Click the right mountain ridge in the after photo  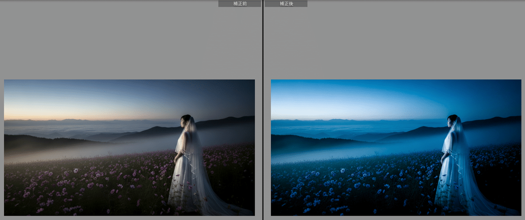494,122
